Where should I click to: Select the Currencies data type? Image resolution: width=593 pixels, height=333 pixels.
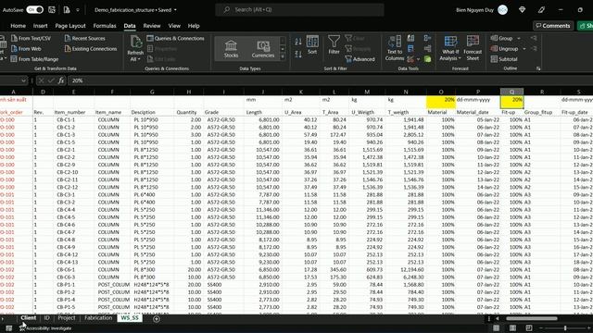click(263, 49)
